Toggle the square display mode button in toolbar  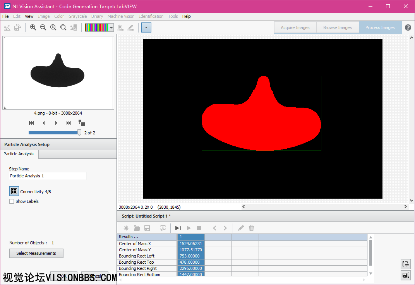(146, 27)
